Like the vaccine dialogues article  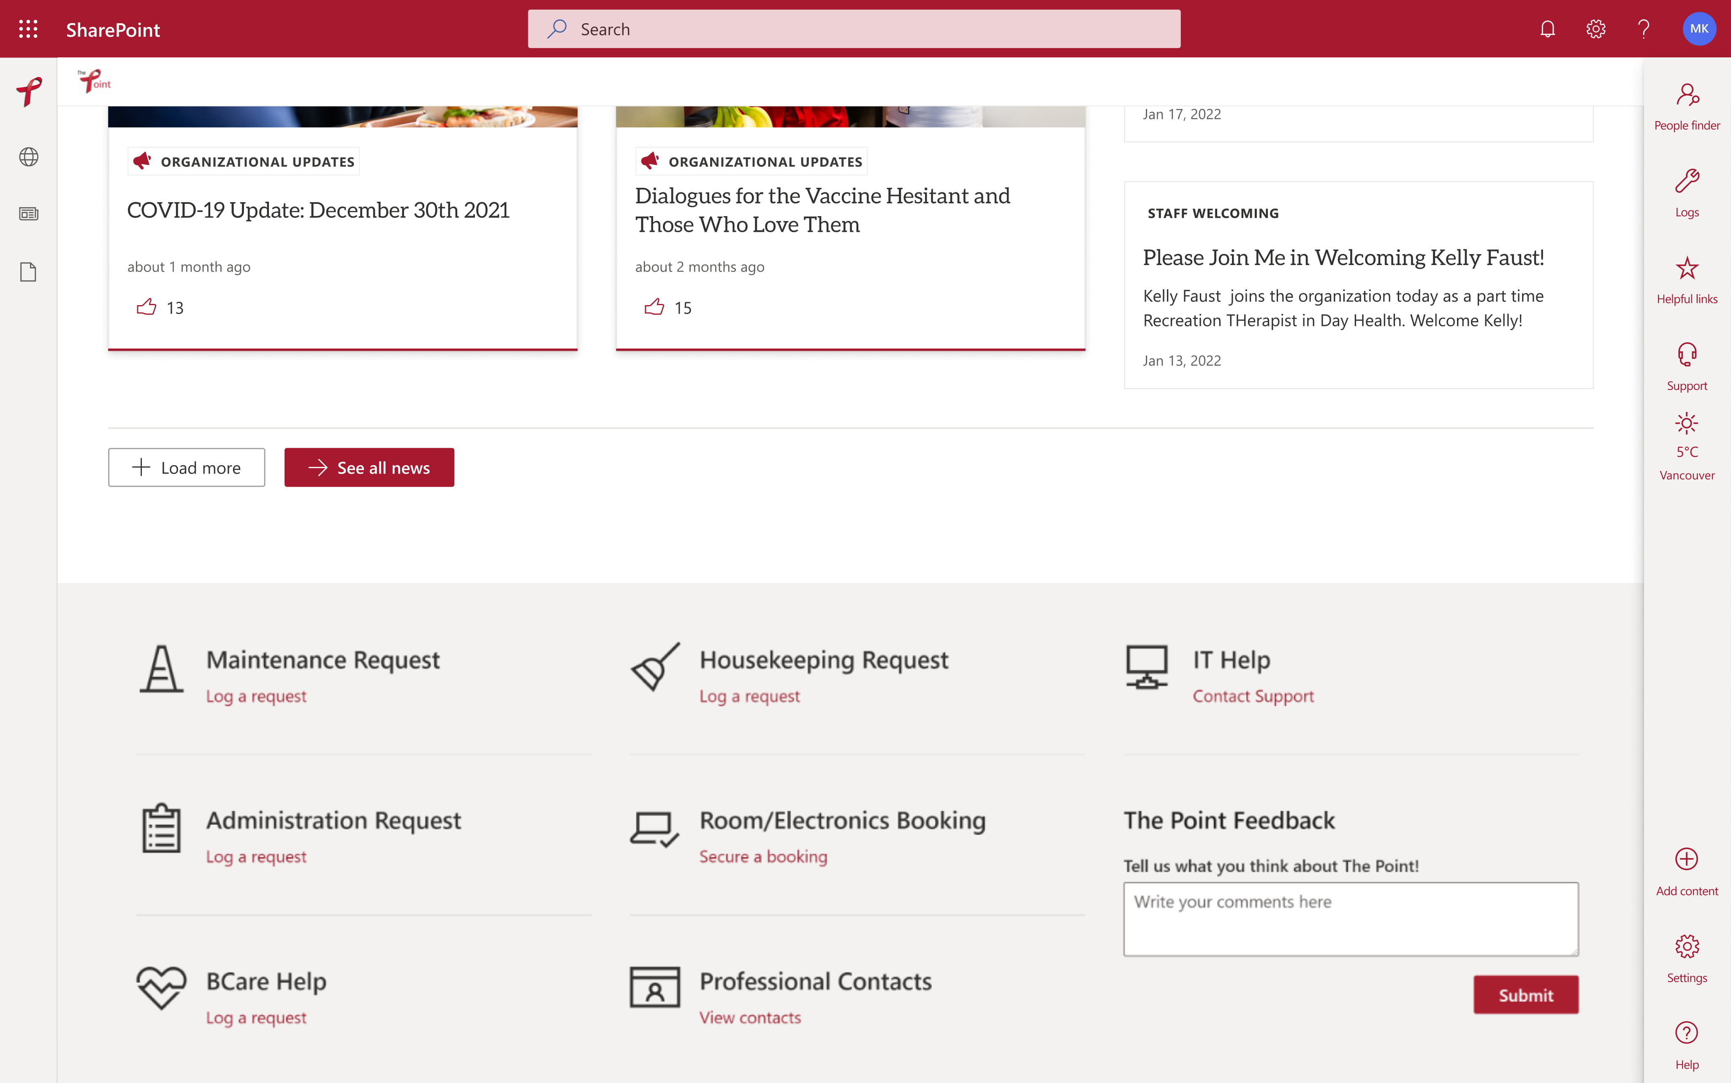tap(654, 306)
